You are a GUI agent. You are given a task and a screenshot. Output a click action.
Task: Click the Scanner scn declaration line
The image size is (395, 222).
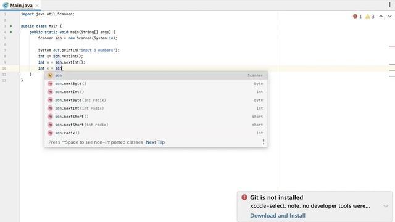click(x=78, y=38)
